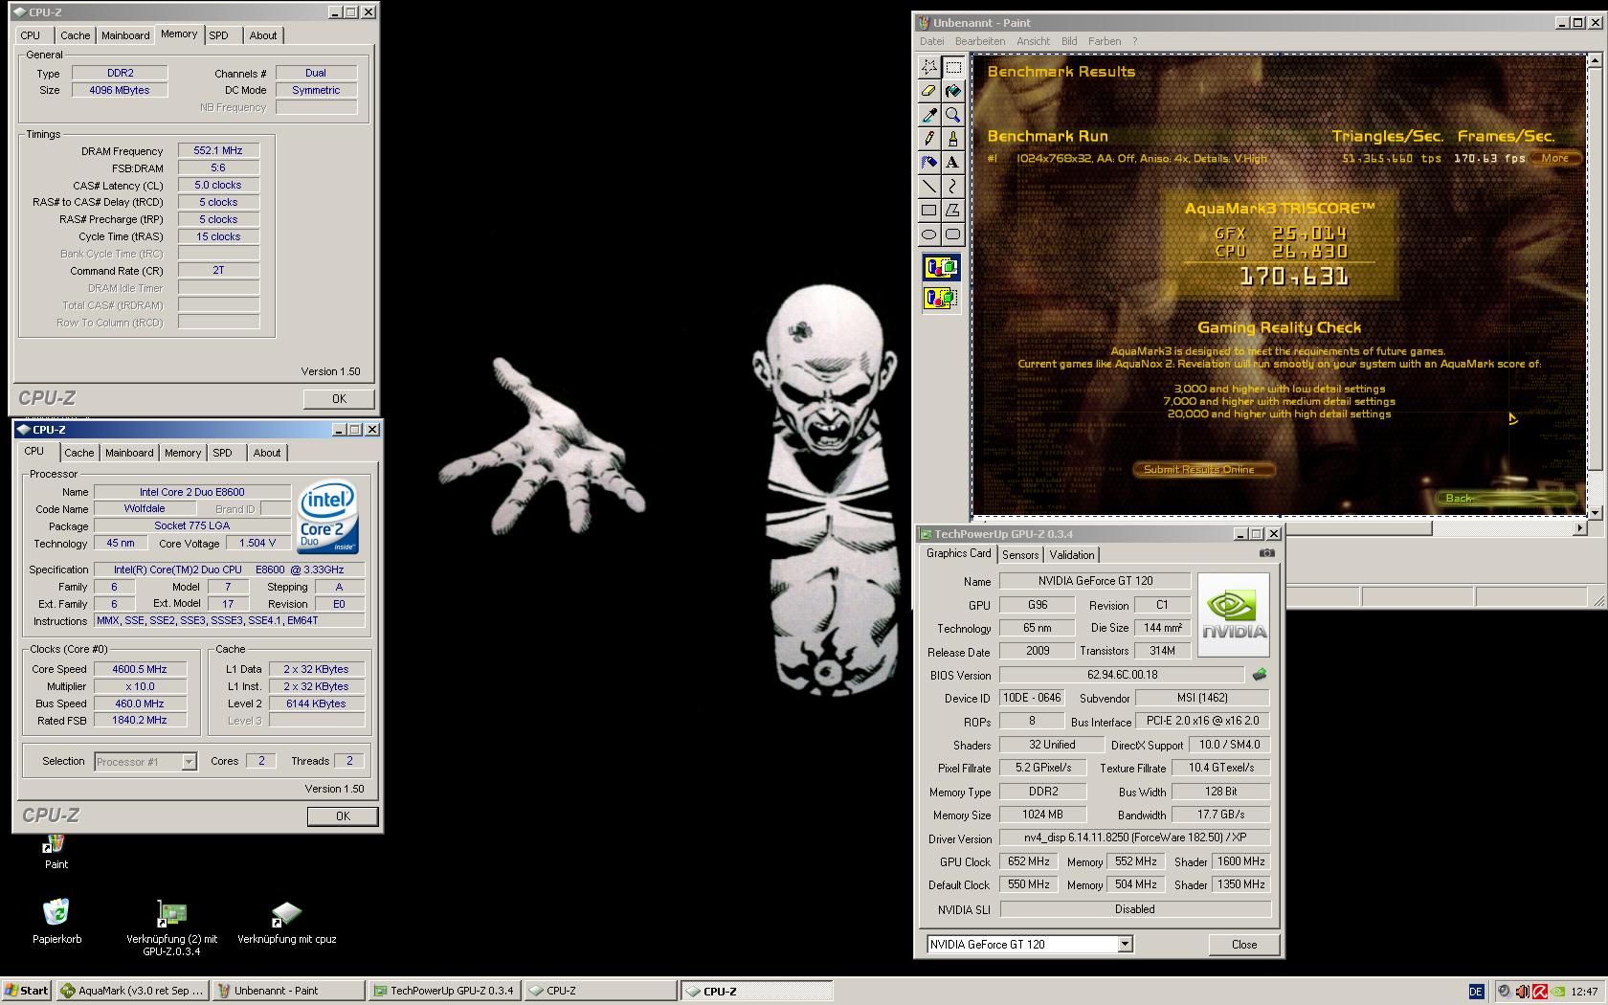Select the Ellipse tool in Paint
This screenshot has width=1608, height=1005.
point(928,234)
